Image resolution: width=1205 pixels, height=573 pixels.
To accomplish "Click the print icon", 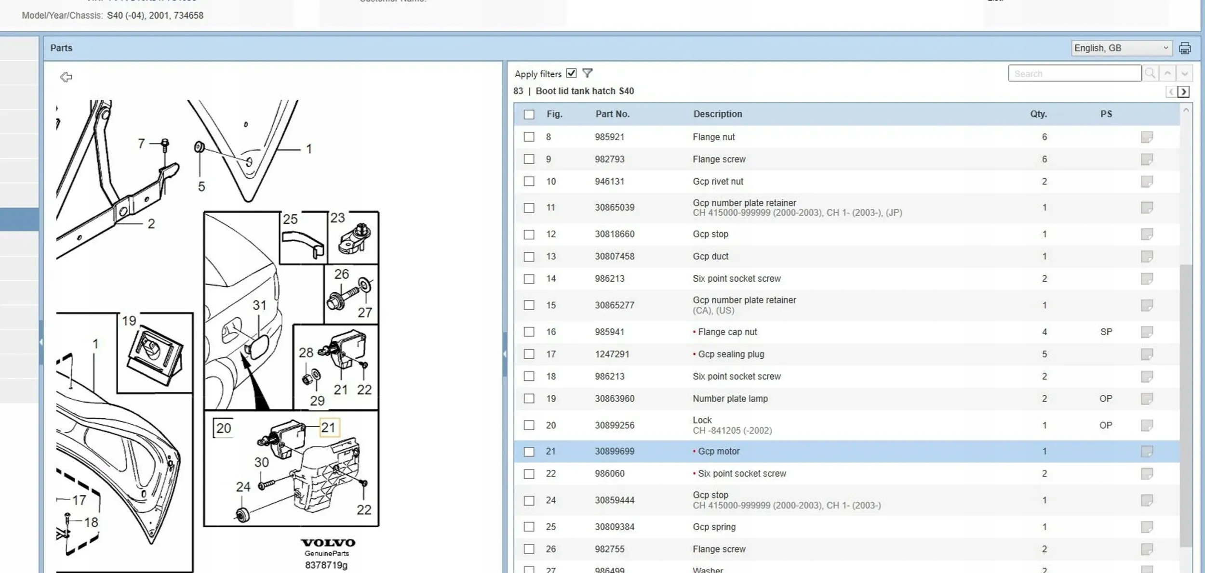I will [x=1184, y=48].
